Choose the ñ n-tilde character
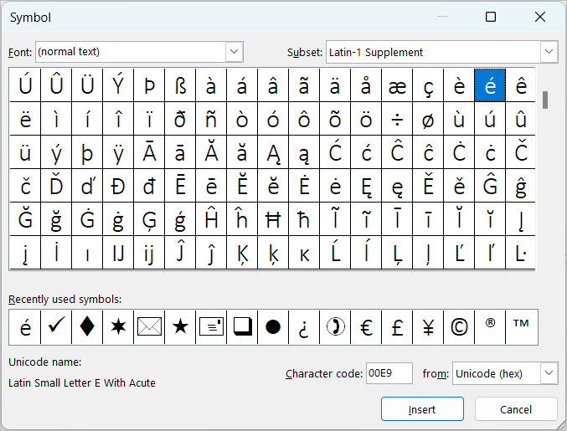The width and height of the screenshot is (567, 431). [x=211, y=119]
